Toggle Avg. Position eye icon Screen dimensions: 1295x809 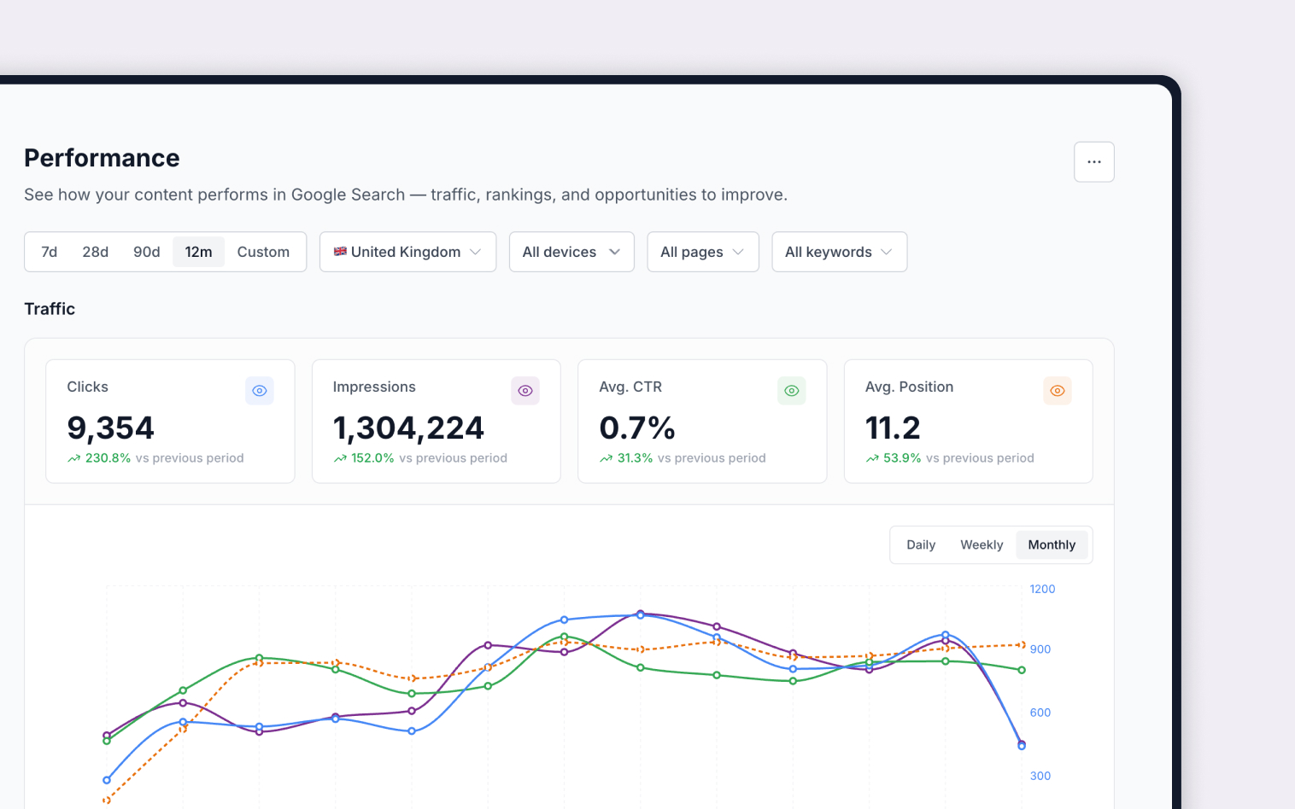click(1058, 391)
